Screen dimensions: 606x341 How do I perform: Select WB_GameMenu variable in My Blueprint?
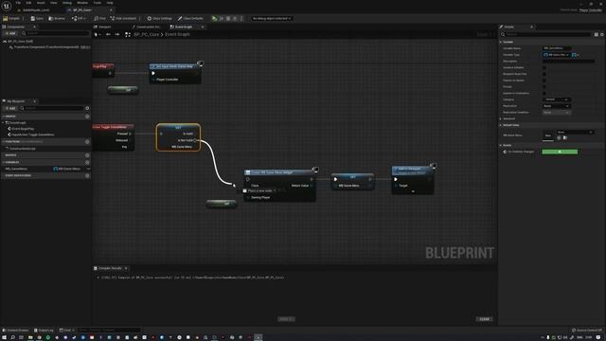coord(16,169)
